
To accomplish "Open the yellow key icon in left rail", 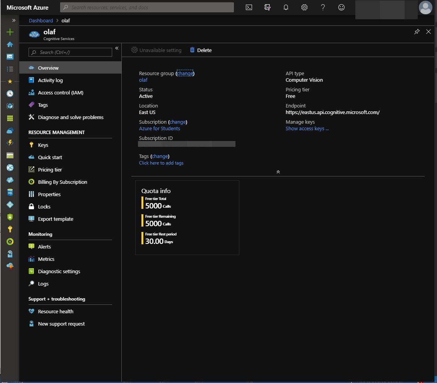I will point(10,229).
